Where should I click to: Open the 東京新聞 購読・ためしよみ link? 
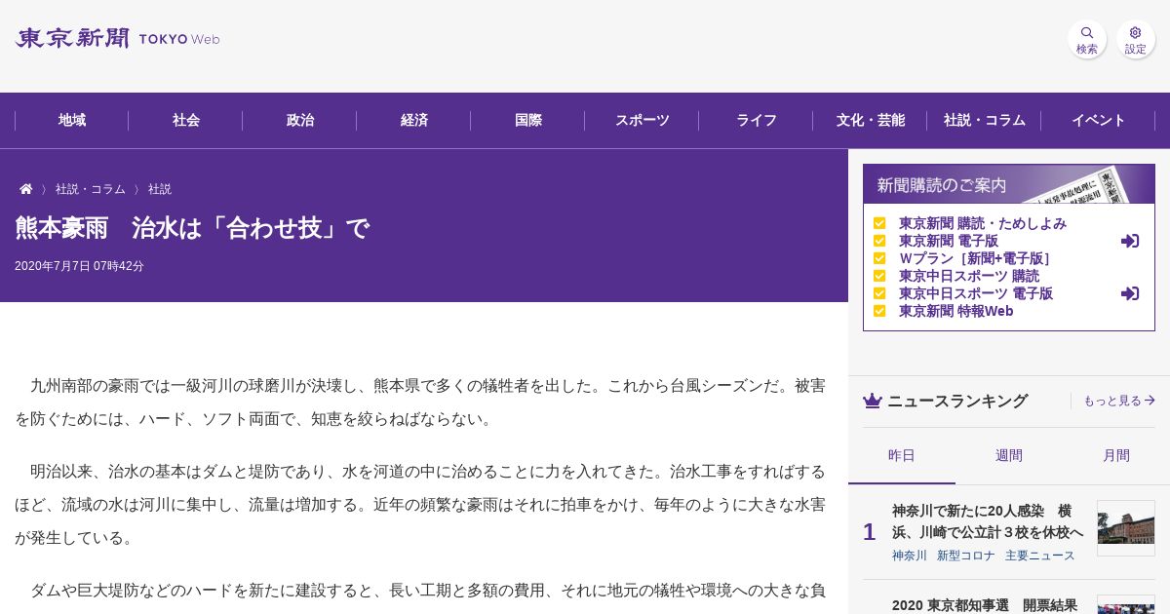tap(983, 223)
